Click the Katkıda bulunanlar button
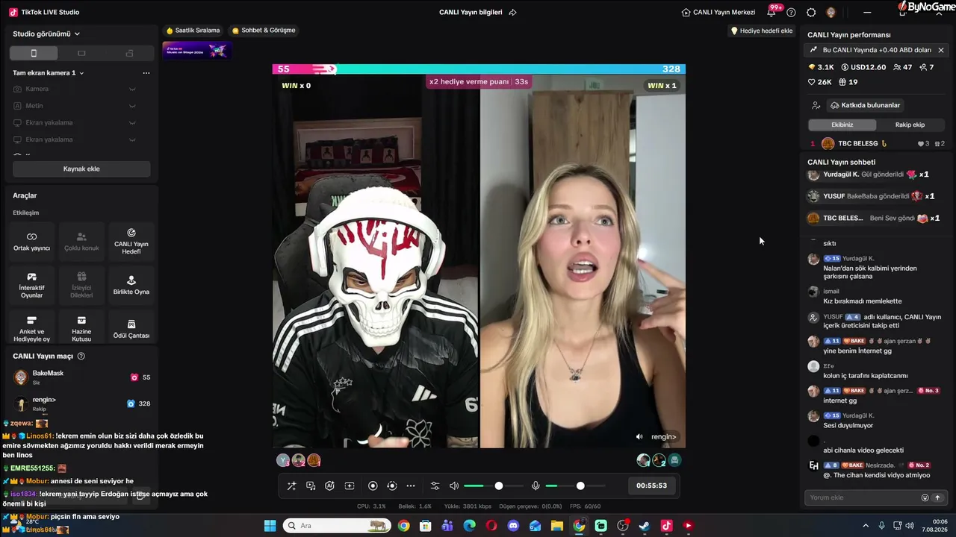Viewport: 956px width, 537px height. pos(865,105)
